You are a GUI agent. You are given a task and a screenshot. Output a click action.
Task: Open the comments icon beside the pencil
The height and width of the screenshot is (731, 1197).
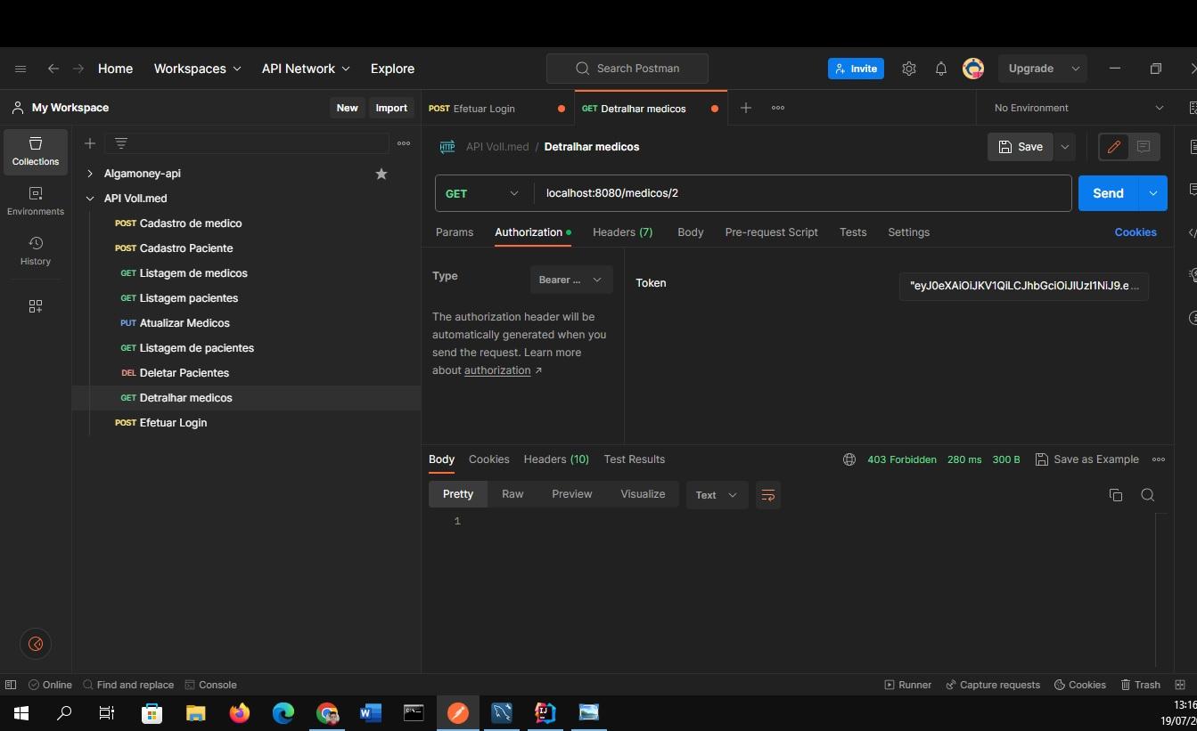pos(1144,147)
